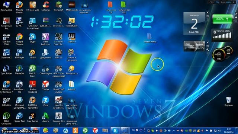
Task: Open the Minecraft desktop icon
Action: [x=59, y=6]
